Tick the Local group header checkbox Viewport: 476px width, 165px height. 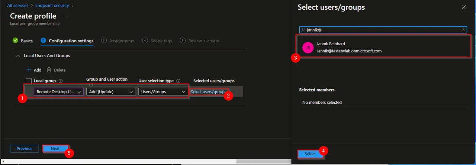click(29, 81)
